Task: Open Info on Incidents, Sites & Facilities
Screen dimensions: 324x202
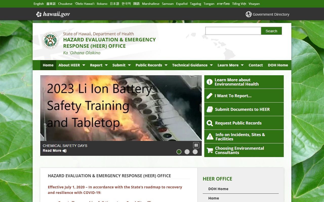Action: [244, 137]
